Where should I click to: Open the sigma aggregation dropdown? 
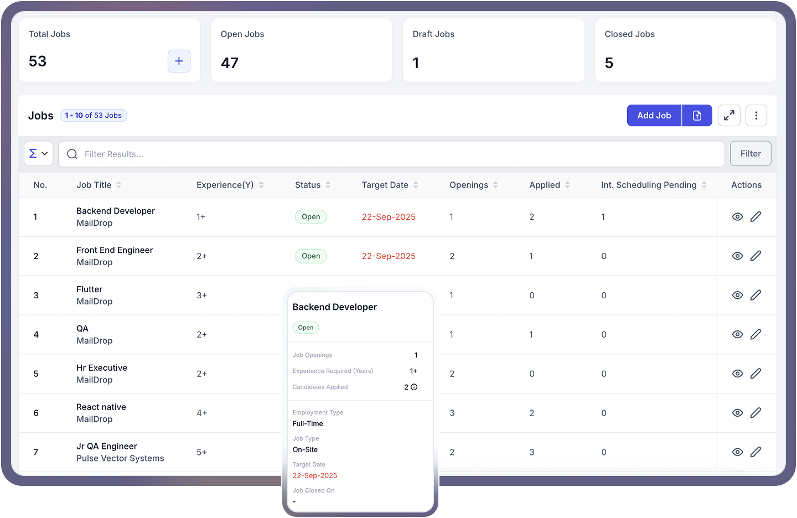[x=38, y=153]
